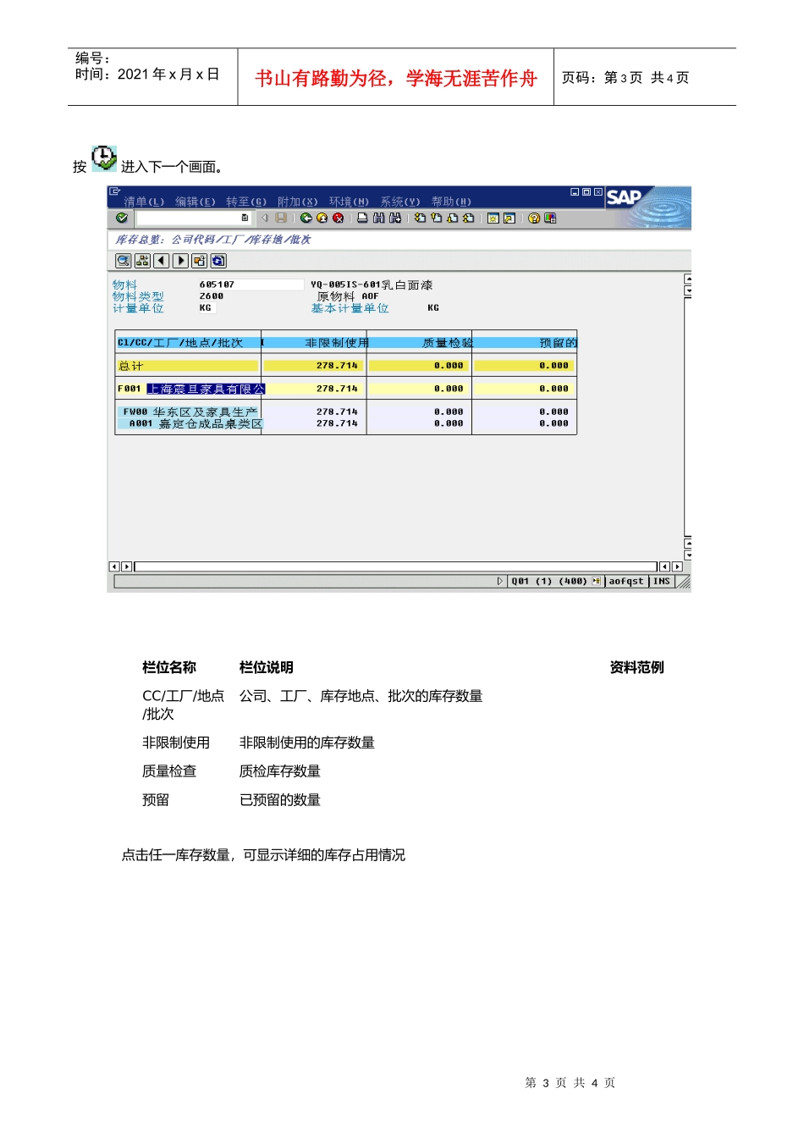The width and height of the screenshot is (804, 1138).
Task: Click the vertical scrollbar up arrow at top
Action: click(x=688, y=279)
